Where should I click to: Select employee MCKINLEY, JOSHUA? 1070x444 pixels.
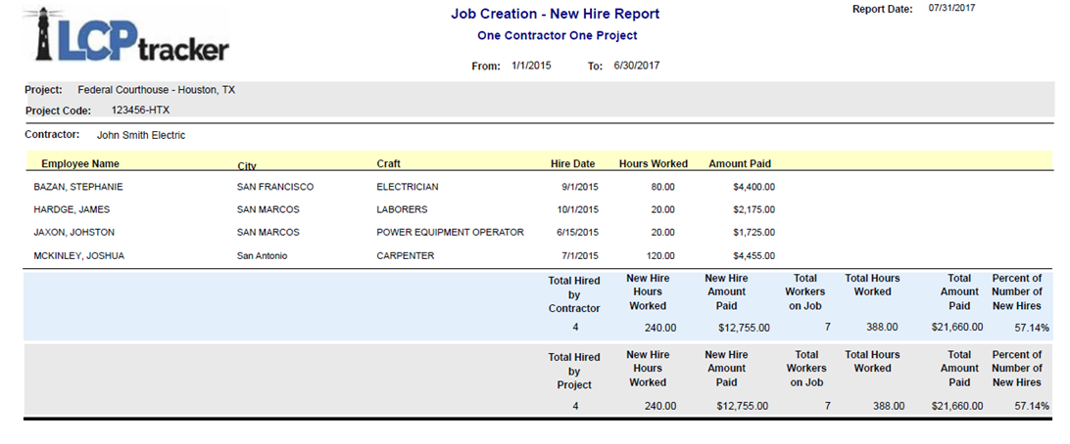79,256
